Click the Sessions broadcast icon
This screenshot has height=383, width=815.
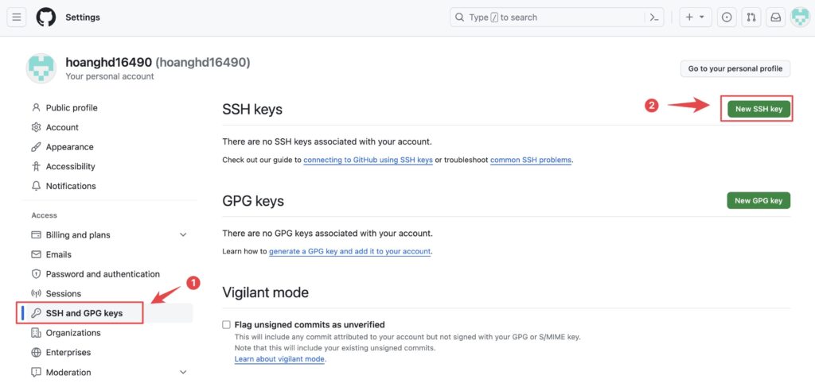pos(36,294)
